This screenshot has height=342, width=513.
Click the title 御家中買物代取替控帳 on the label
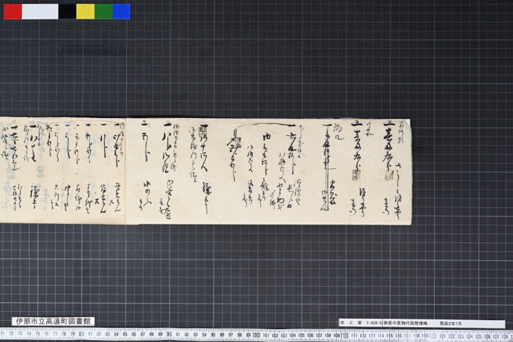pos(405,323)
